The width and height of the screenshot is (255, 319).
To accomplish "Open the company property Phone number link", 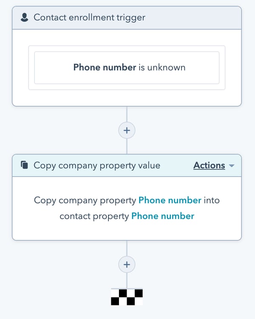I will tap(170, 200).
